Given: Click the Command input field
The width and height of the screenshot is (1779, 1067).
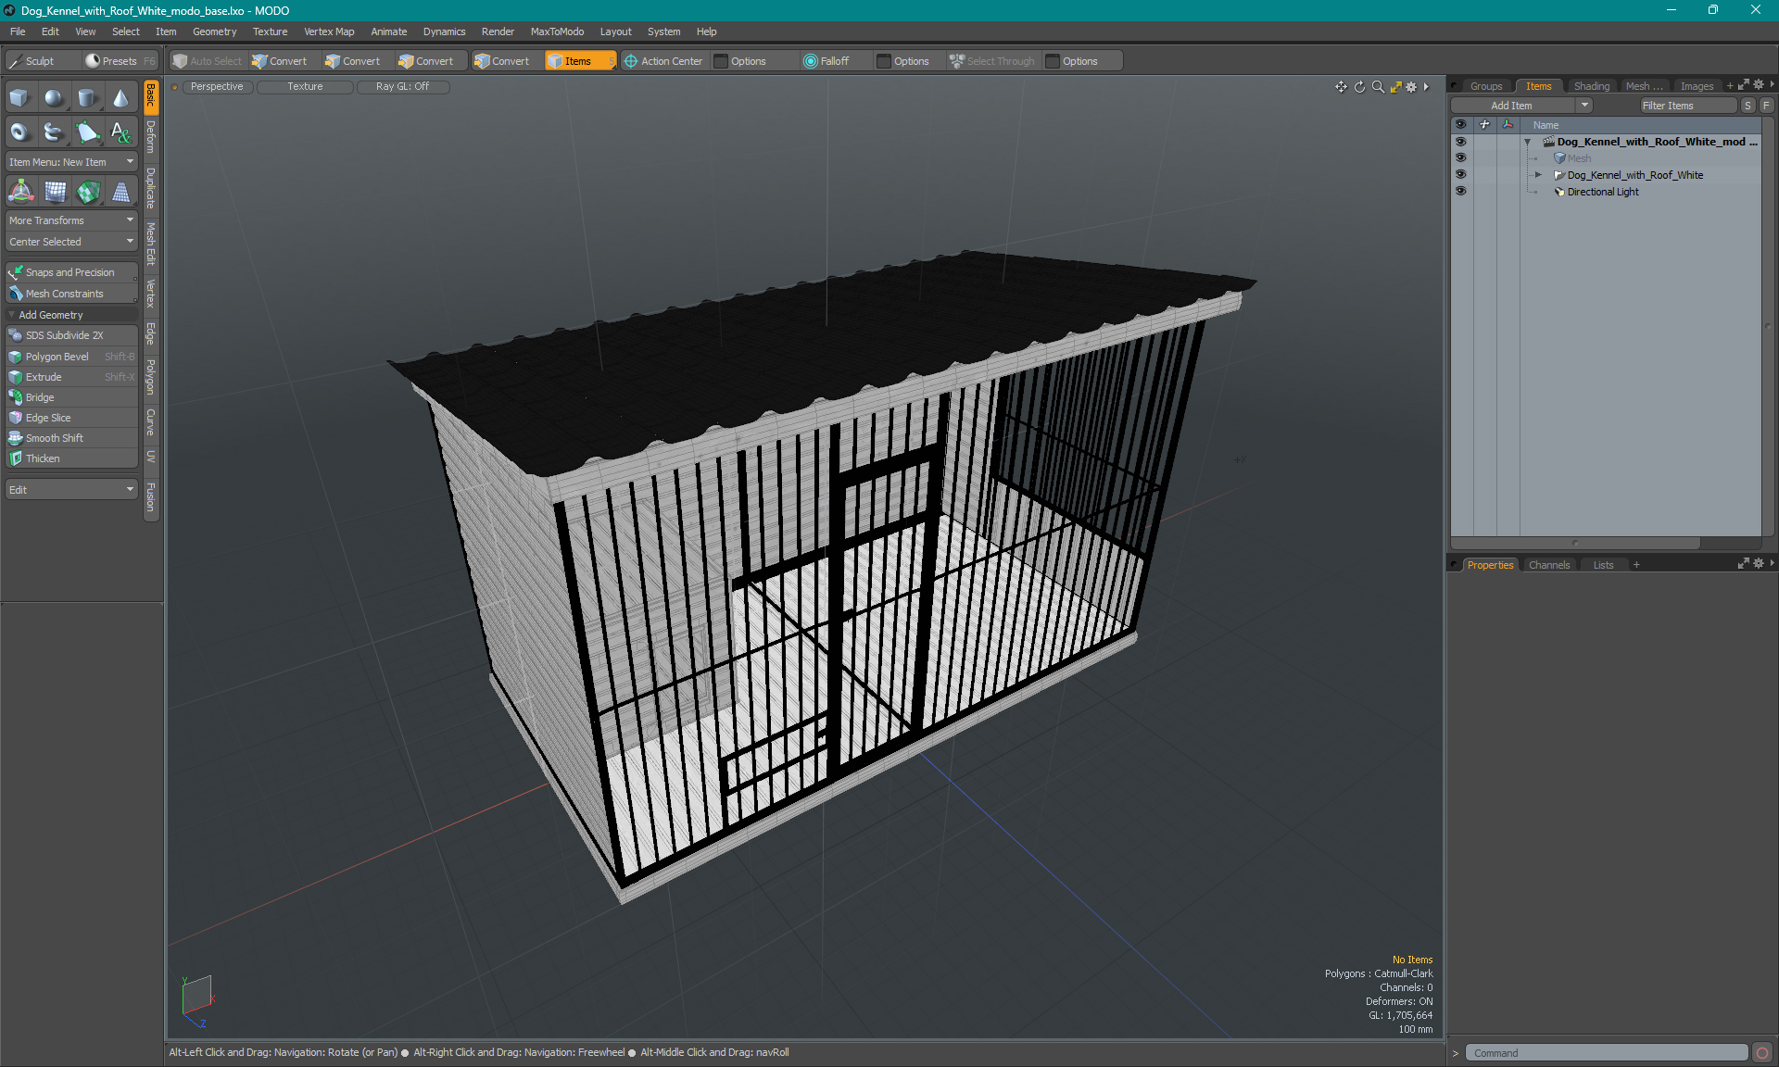Looking at the screenshot, I should (x=1606, y=1053).
